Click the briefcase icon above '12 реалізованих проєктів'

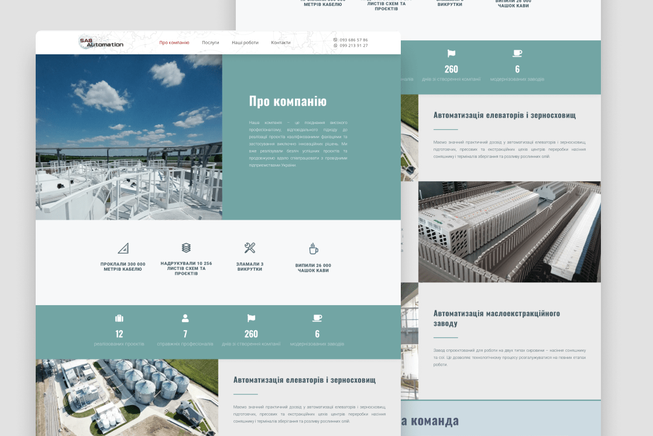click(x=118, y=318)
